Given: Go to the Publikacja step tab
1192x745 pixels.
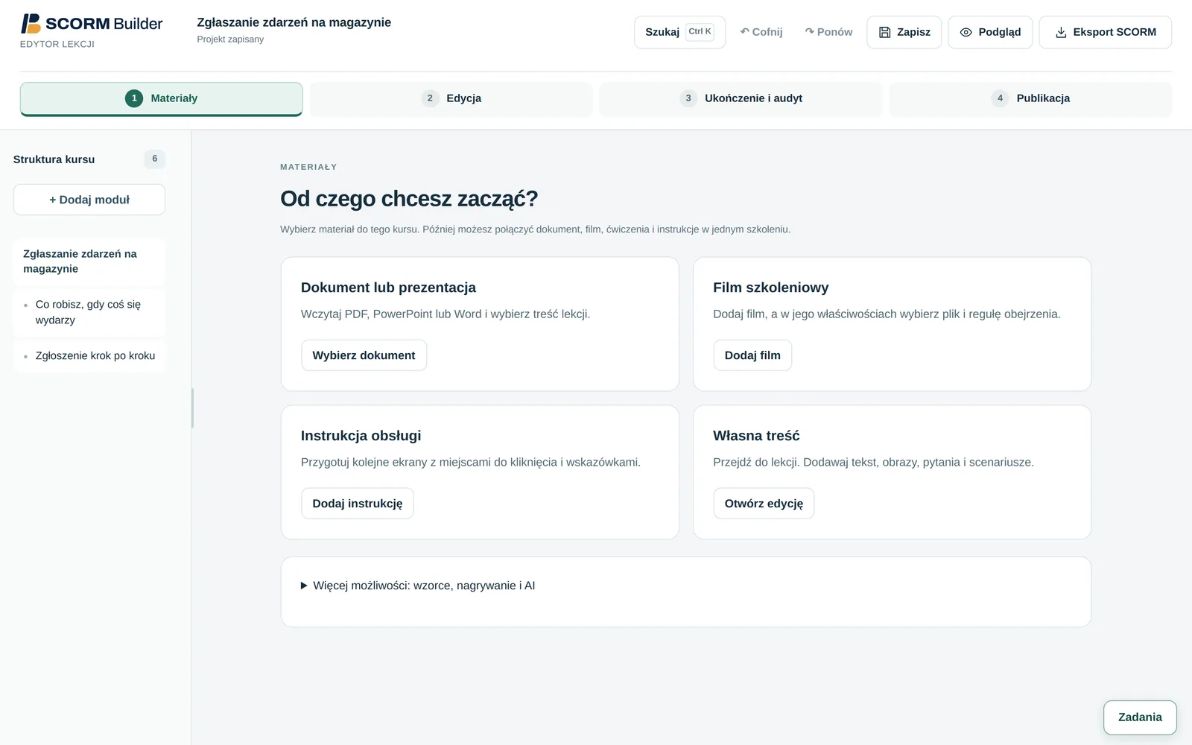Looking at the screenshot, I should point(1030,98).
